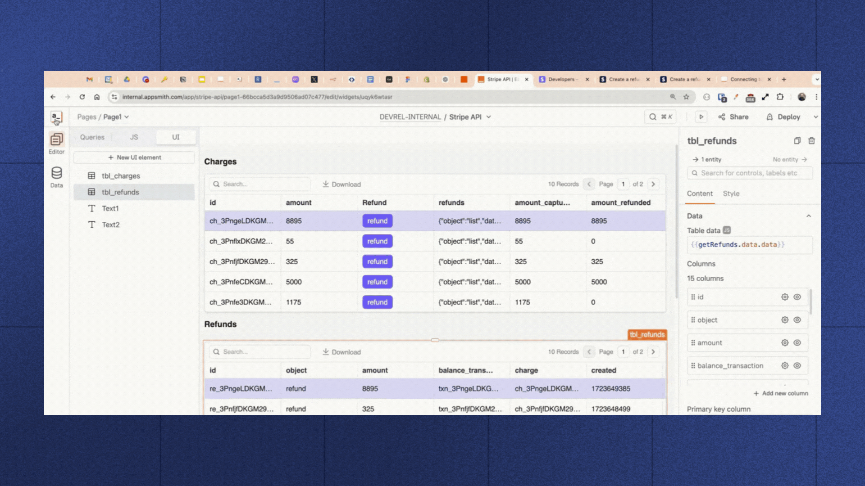This screenshot has width=865, height=486.
Task: Delete the tbl_refunds widget via trash icon
Action: [811, 141]
